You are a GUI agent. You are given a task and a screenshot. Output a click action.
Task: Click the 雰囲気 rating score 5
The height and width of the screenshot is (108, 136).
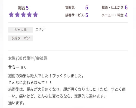point(86,8)
